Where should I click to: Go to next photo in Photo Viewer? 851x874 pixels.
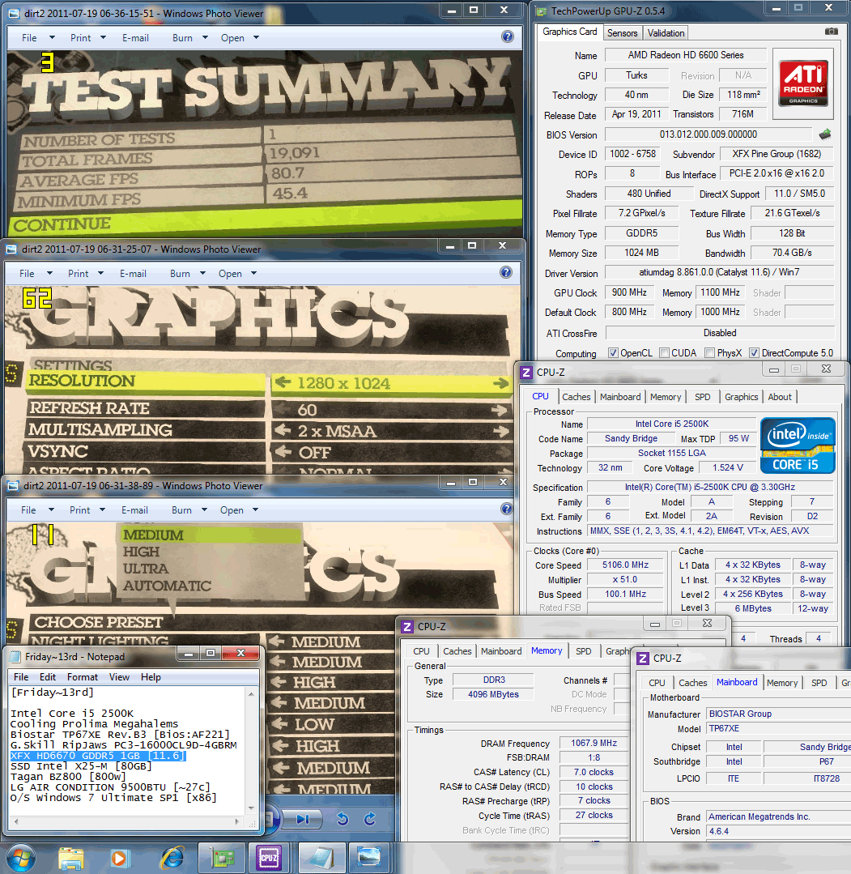[303, 819]
